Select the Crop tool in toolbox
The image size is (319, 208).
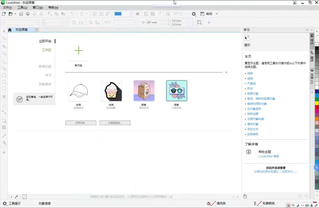(4, 47)
